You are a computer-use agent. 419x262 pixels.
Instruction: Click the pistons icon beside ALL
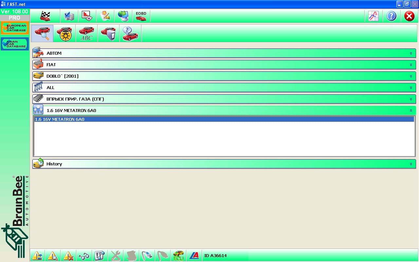click(x=38, y=87)
